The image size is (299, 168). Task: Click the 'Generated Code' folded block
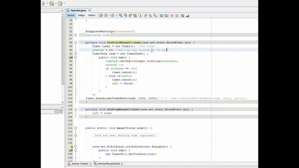click(98, 35)
